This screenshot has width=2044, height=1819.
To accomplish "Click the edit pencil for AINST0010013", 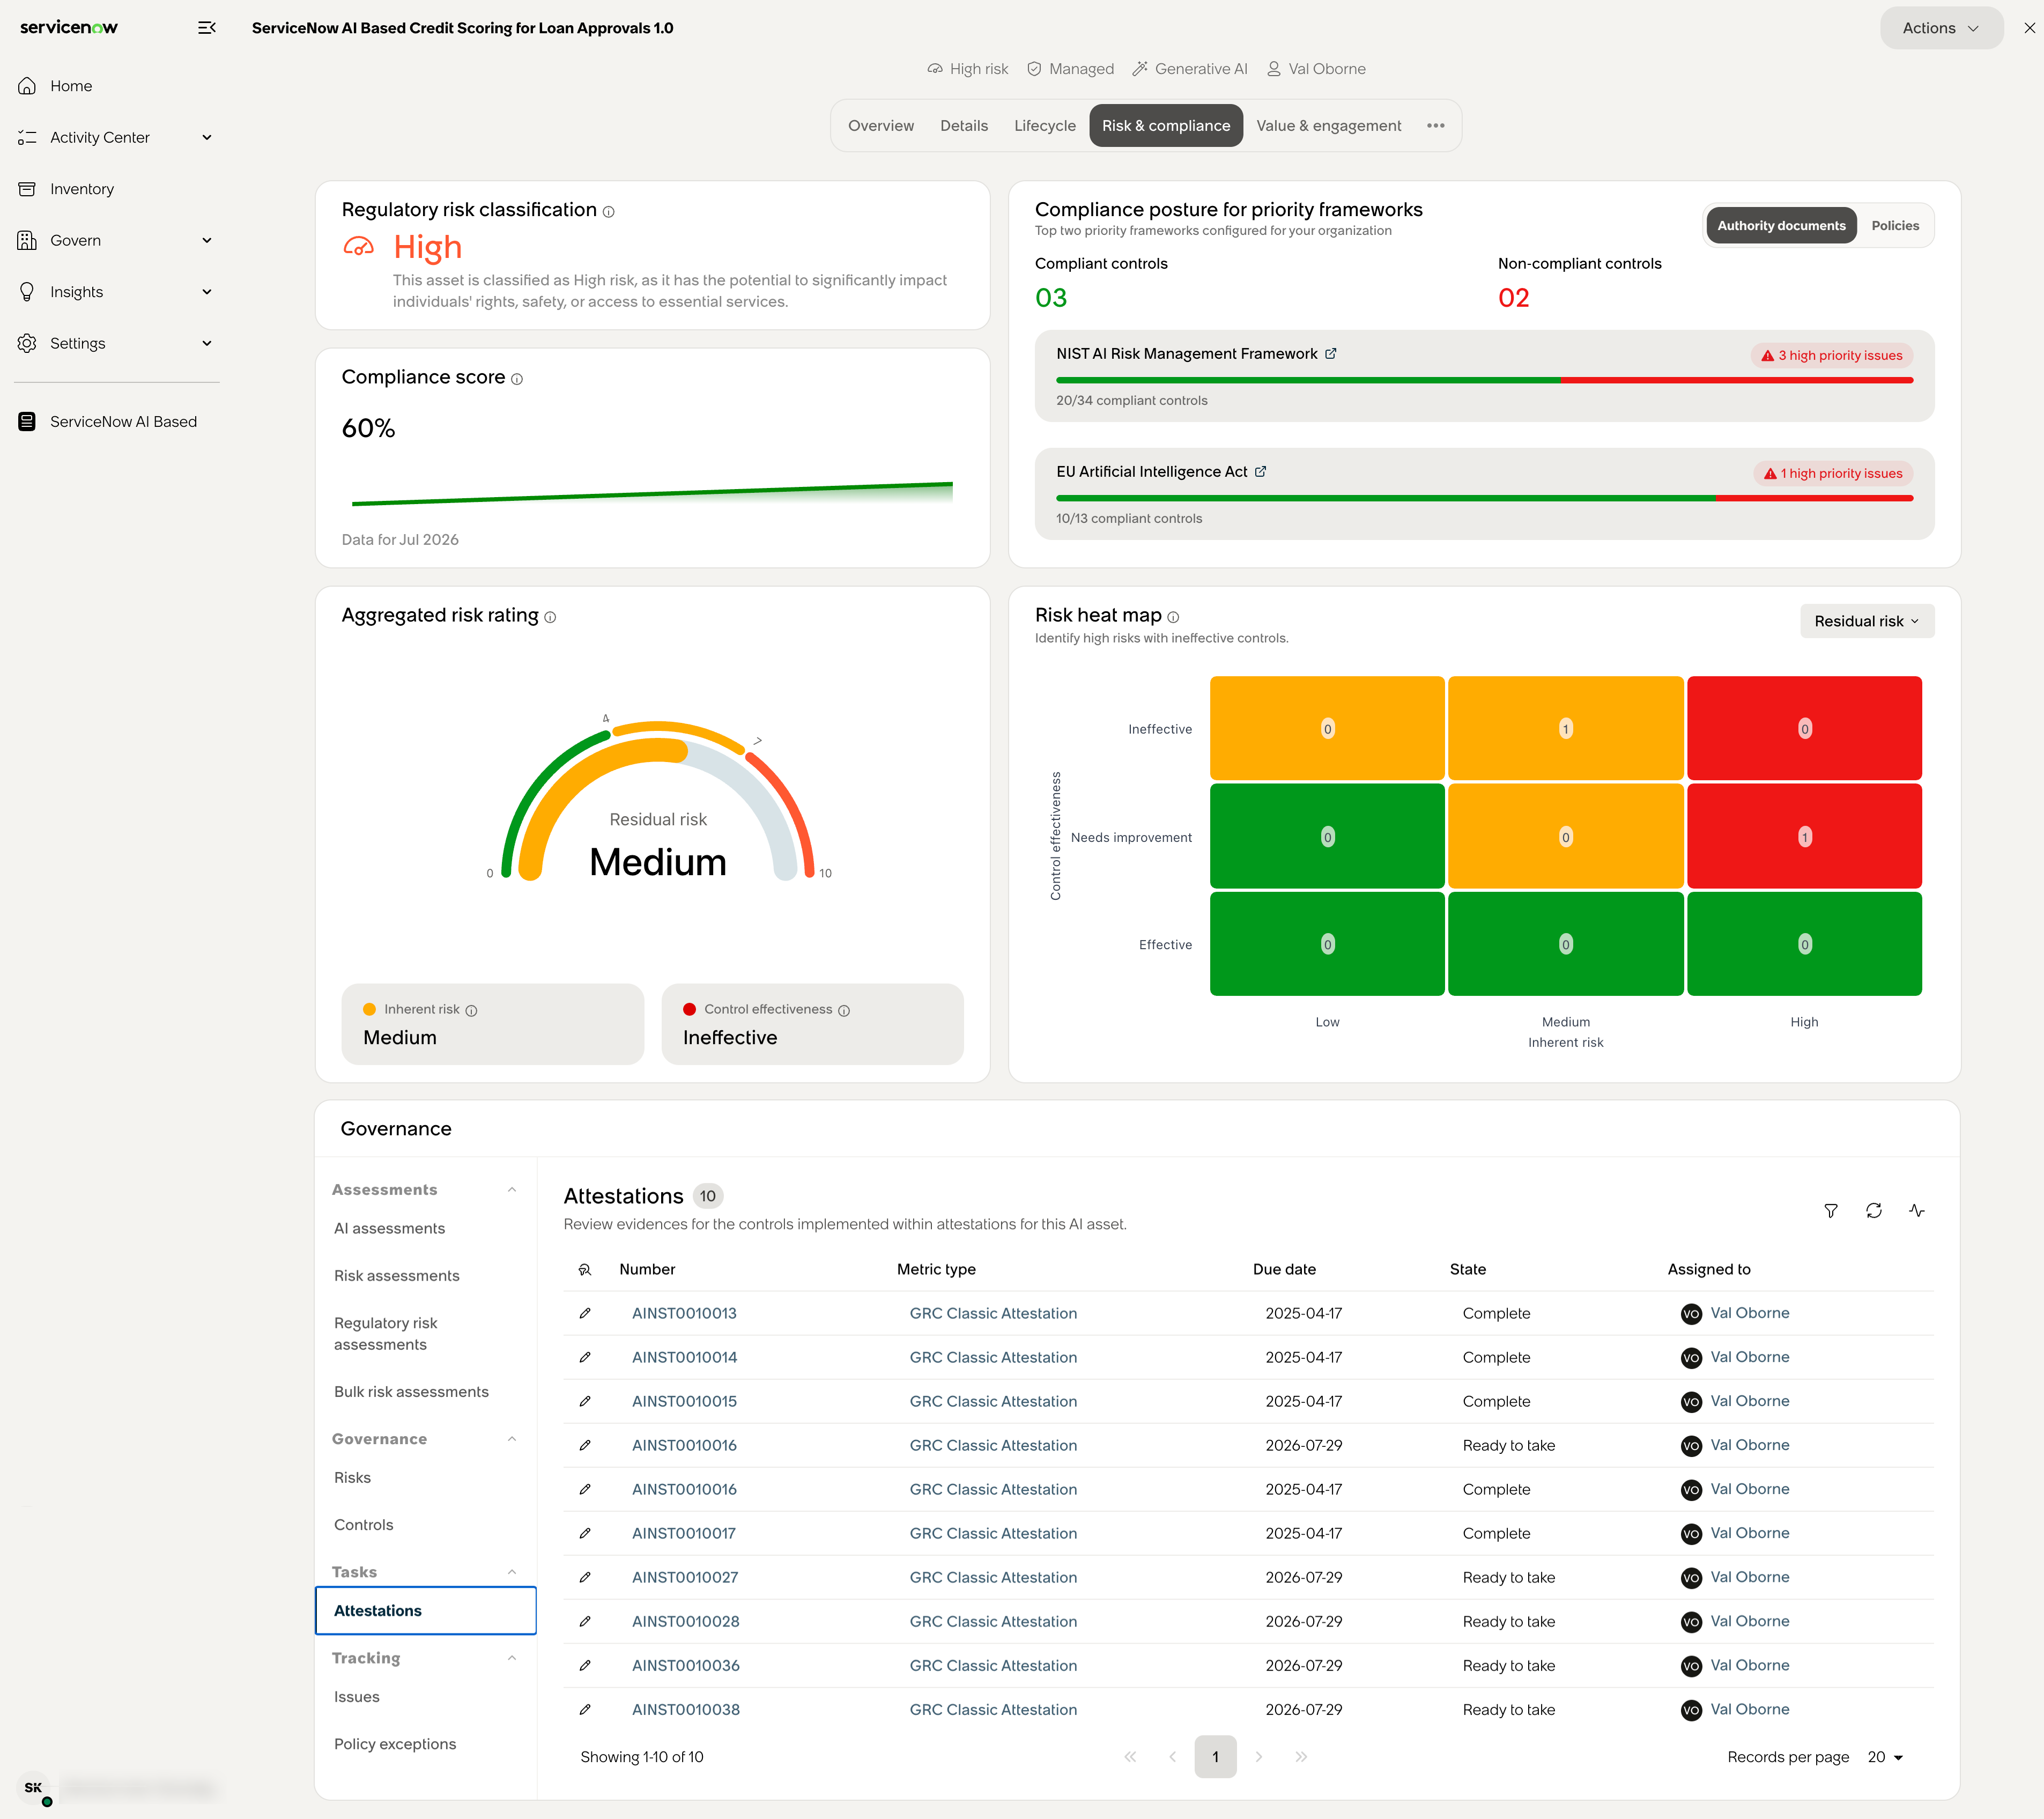I will [585, 1313].
